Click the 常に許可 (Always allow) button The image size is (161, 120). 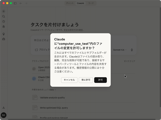[86, 80]
